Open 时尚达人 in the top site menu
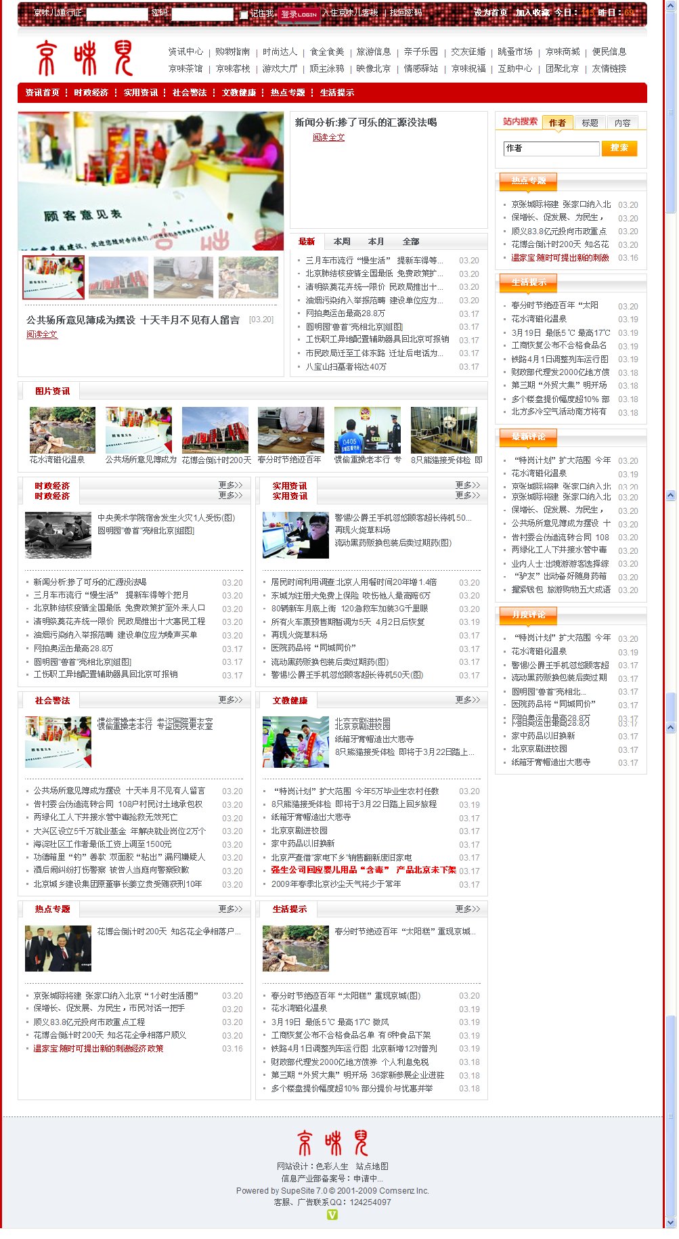Viewport: 679px width, 1239px height. pos(280,51)
